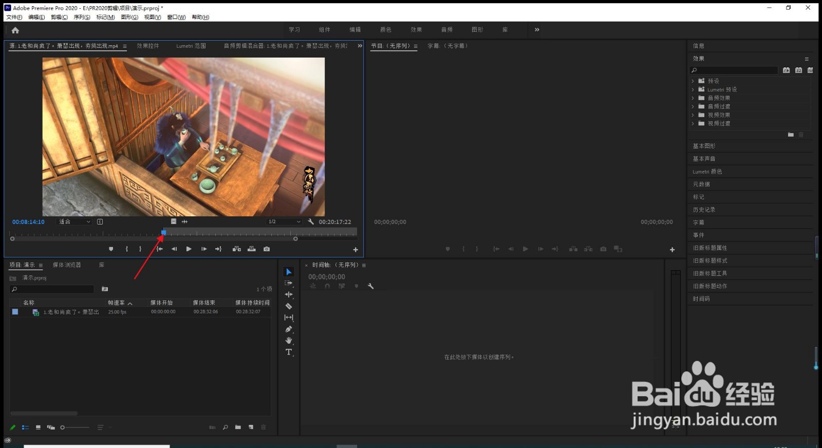Screen dimensions: 822x448
Task: Switch Project panel to List view
Action: click(25, 427)
